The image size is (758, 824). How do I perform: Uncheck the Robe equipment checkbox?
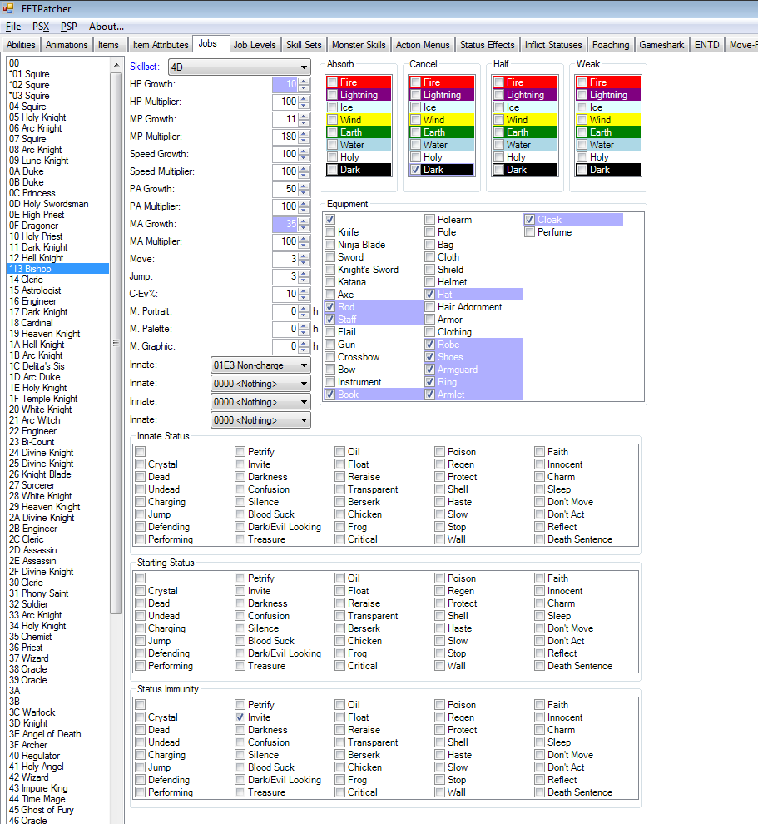click(429, 345)
